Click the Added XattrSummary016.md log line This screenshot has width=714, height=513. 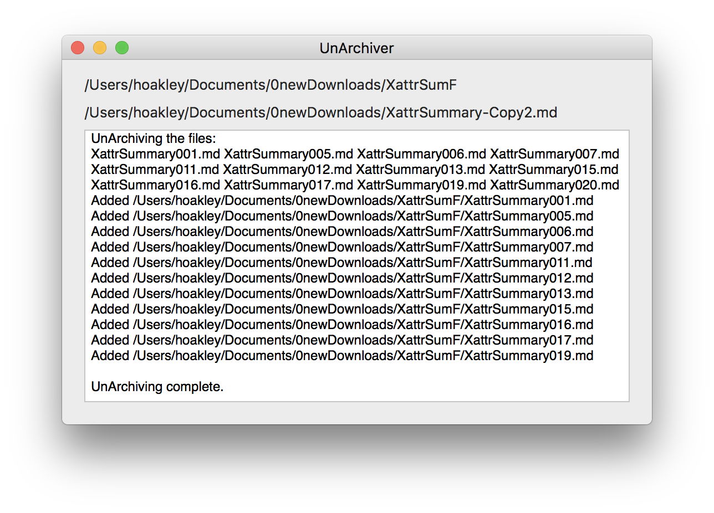click(342, 325)
